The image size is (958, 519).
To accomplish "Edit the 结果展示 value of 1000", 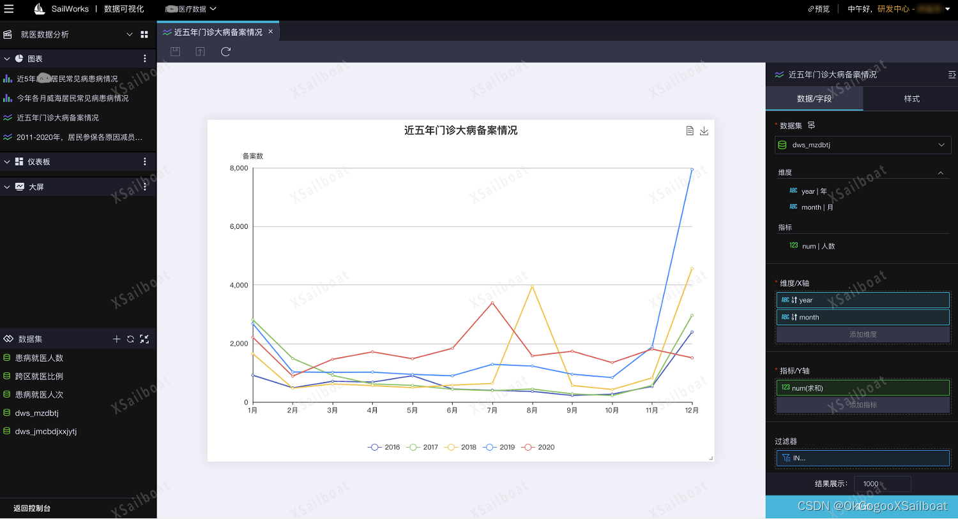I will (882, 484).
